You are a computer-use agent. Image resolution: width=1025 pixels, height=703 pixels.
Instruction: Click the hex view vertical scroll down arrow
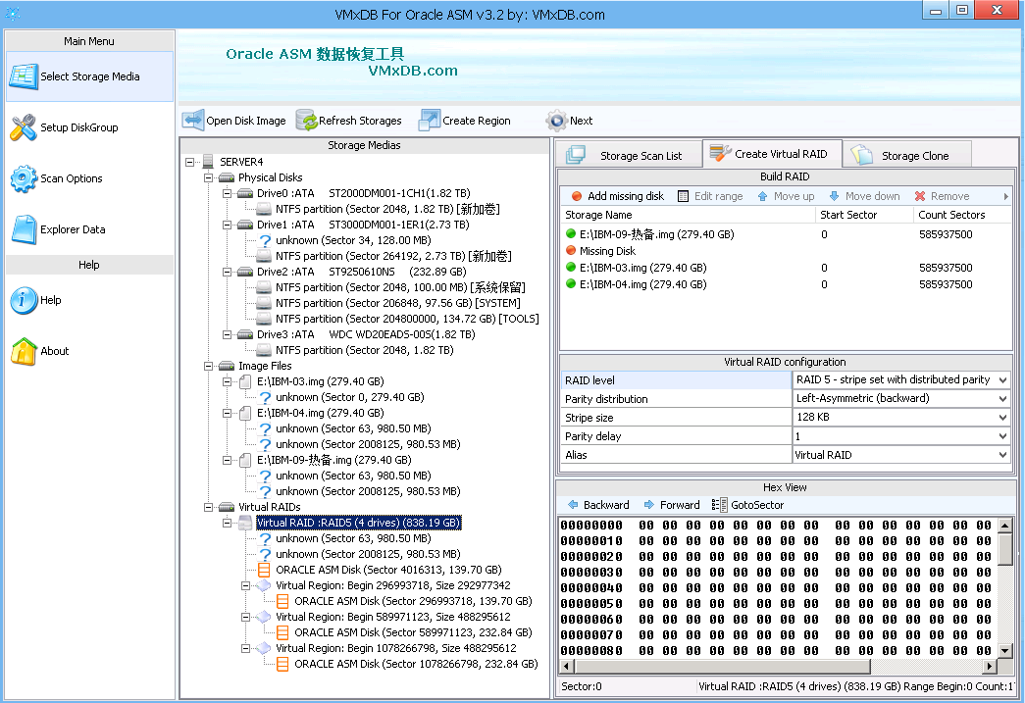[x=1004, y=650]
